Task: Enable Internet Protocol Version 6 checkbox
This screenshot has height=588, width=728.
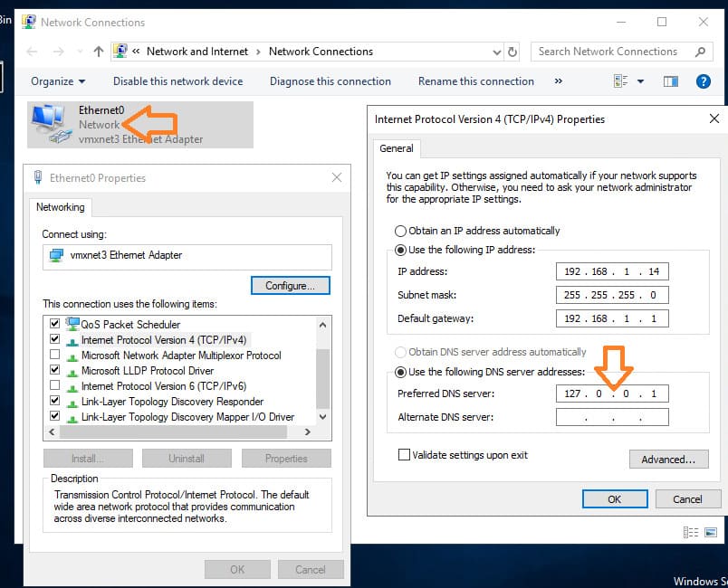Action: point(55,385)
